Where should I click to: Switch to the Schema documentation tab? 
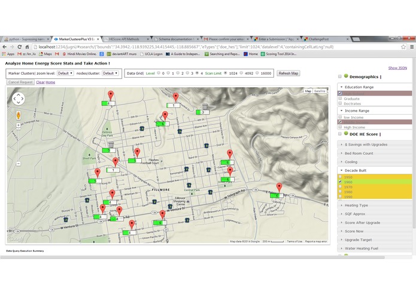click(x=177, y=39)
